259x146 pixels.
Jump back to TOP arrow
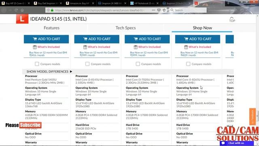[x=232, y=19]
